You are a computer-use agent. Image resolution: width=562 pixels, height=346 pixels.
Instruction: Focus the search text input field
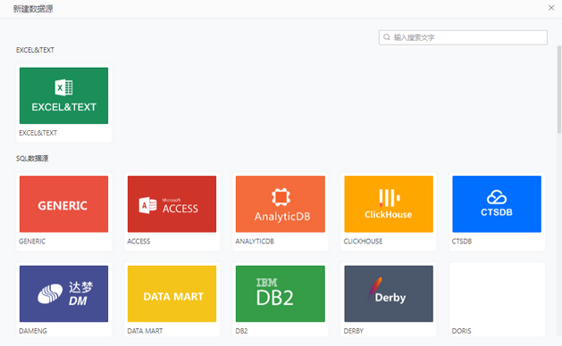(x=463, y=37)
